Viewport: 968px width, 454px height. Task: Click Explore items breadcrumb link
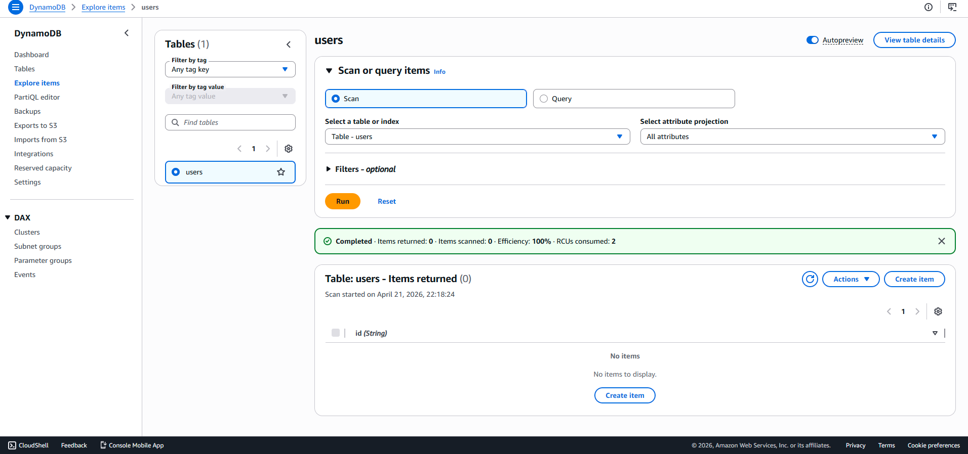[103, 7]
